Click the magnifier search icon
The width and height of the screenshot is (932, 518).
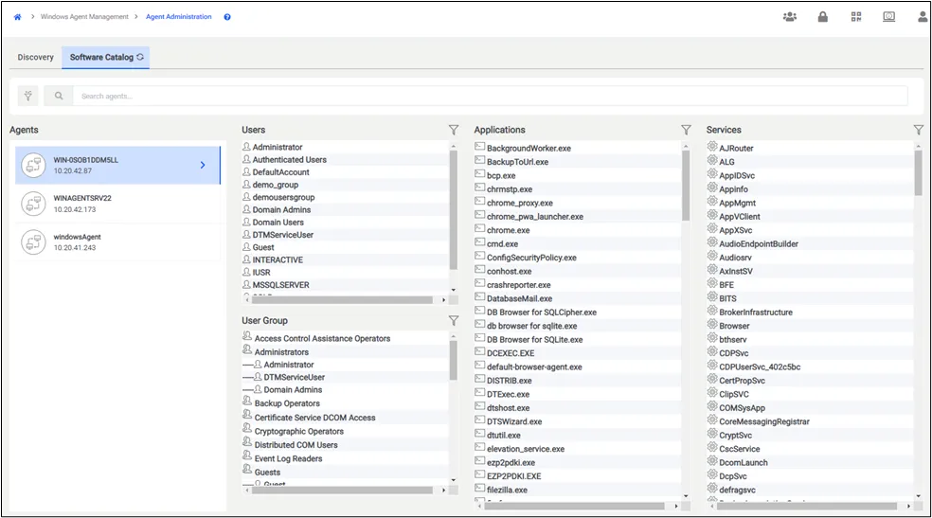tap(59, 96)
